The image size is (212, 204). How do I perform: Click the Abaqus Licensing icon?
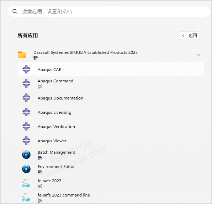pos(26,112)
